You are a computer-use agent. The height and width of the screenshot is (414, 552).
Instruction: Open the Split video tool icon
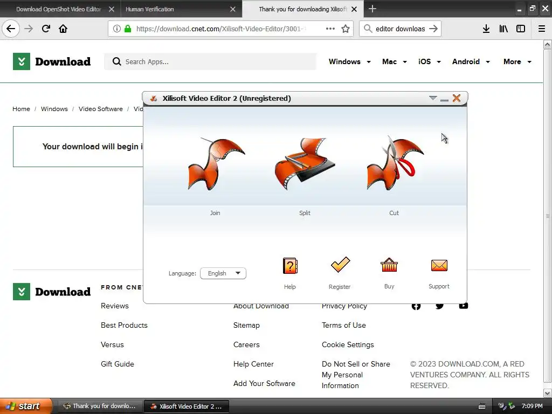[305, 164]
